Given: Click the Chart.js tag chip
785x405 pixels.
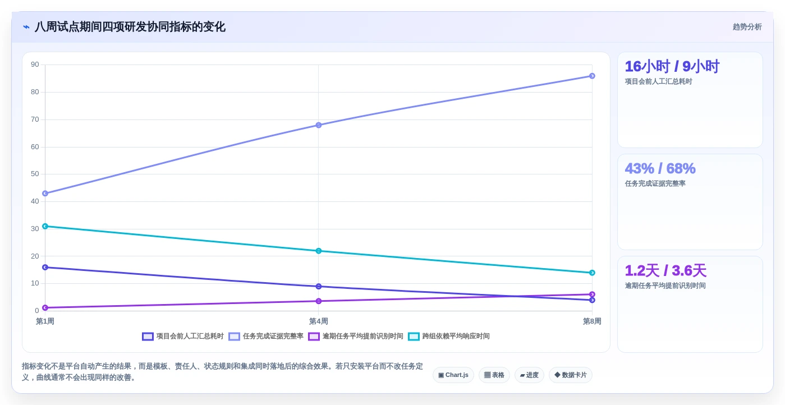Looking at the screenshot, I should tap(453, 375).
